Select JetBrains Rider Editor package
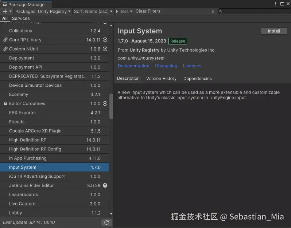The height and width of the screenshot is (228, 291). coord(54,185)
